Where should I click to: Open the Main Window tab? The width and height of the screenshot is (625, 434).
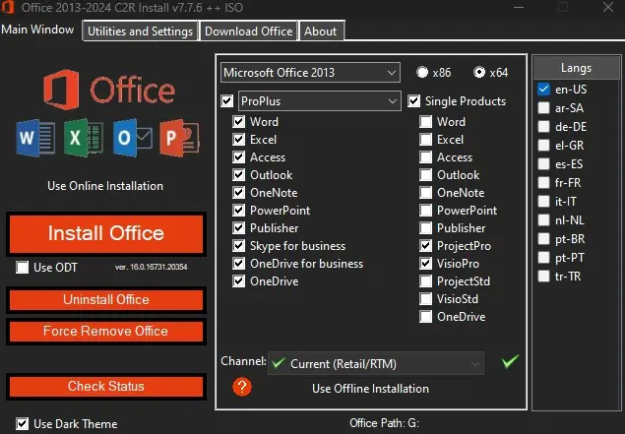[x=37, y=30]
